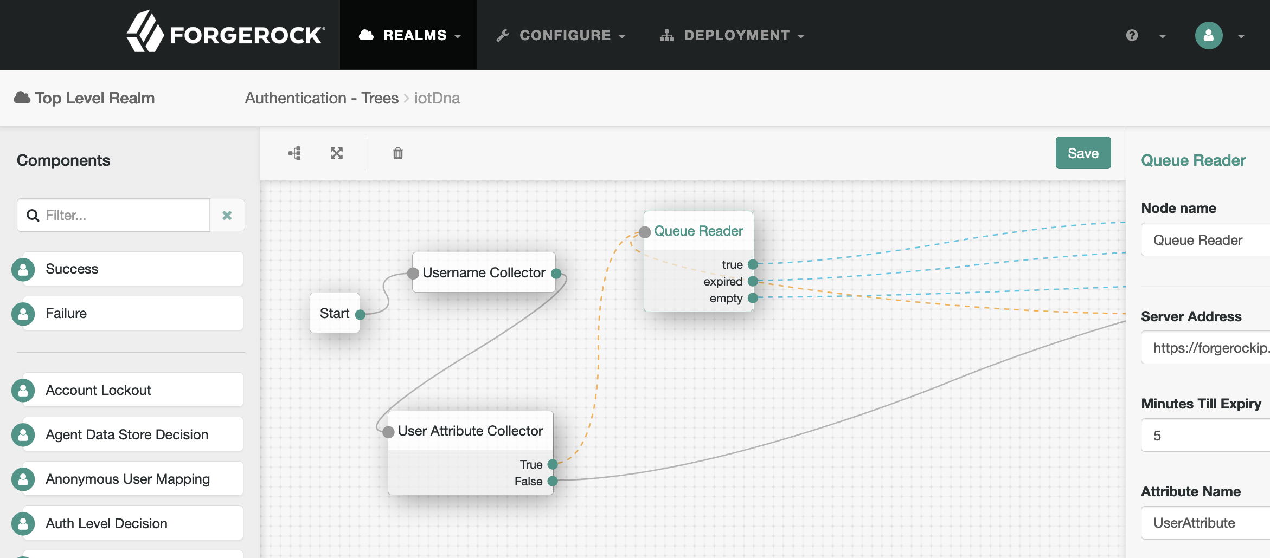Click the help question mark icon
The image size is (1270, 558).
pos(1132,35)
